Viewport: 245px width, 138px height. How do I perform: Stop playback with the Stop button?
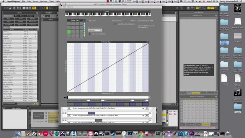24,8
